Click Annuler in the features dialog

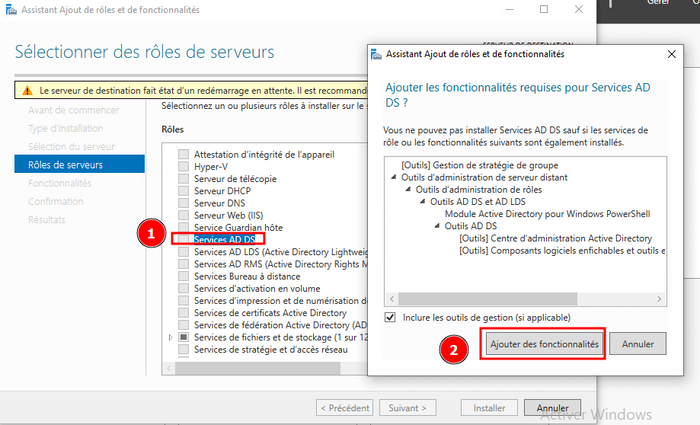tap(638, 344)
